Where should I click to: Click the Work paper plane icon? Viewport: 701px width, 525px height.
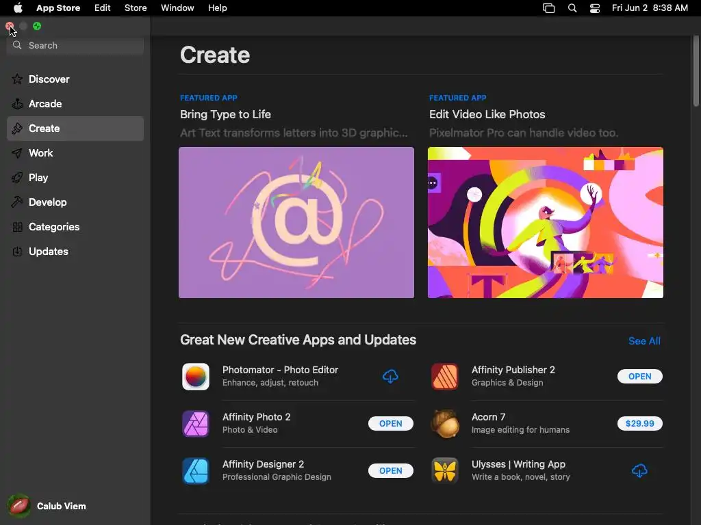click(x=17, y=153)
